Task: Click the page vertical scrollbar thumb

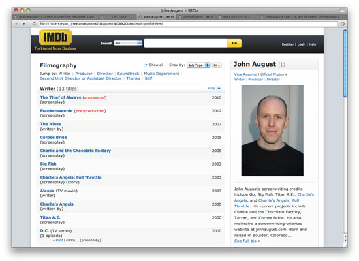Action: [345, 64]
